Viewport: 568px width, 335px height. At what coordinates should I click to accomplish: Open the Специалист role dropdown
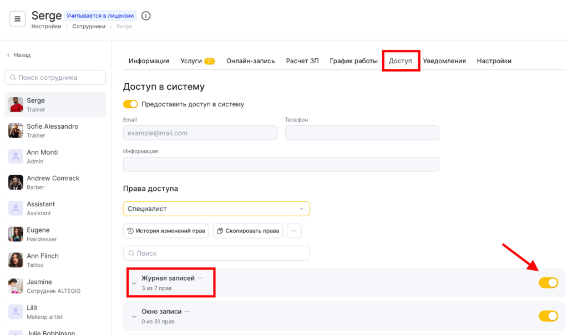pyautogui.click(x=216, y=209)
